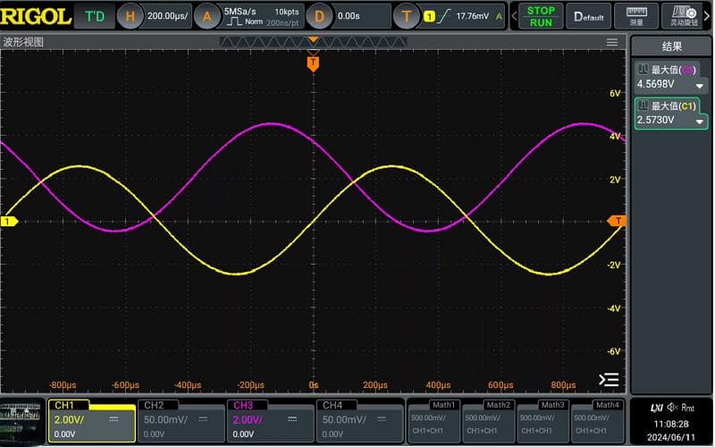Click the CH3 offset value 0.00V

click(243, 434)
